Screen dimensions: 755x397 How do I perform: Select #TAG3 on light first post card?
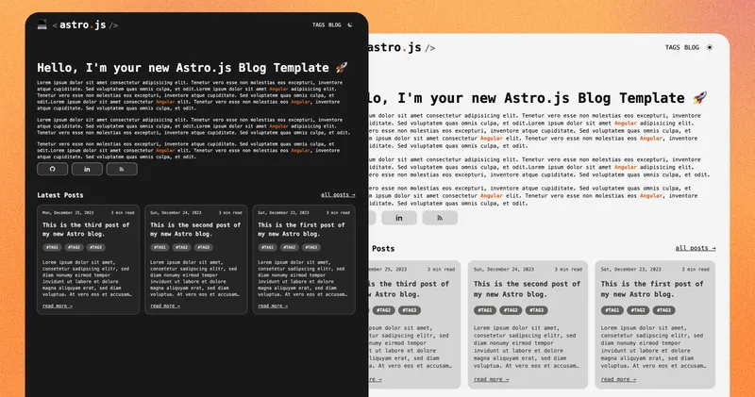tap(664, 309)
